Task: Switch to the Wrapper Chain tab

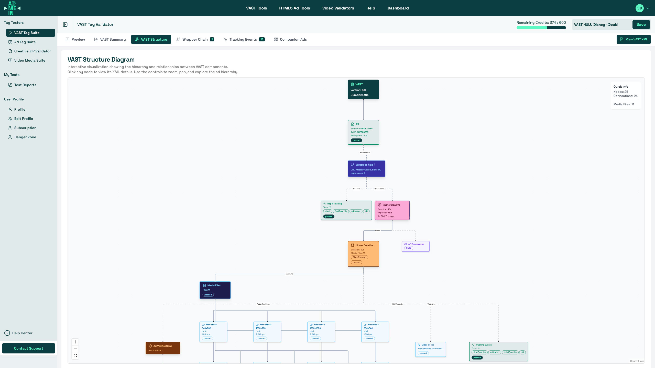Action: pos(195,39)
